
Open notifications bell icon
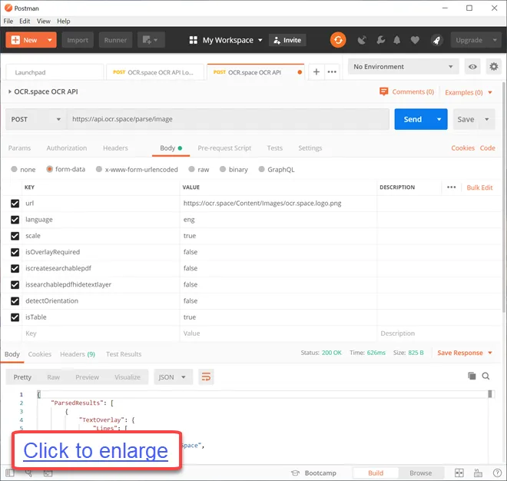(x=396, y=40)
